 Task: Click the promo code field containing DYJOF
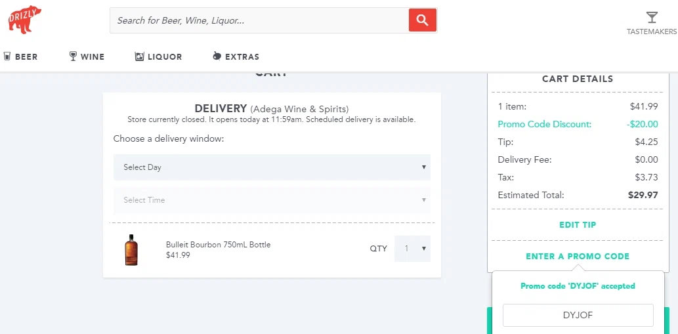pos(578,316)
